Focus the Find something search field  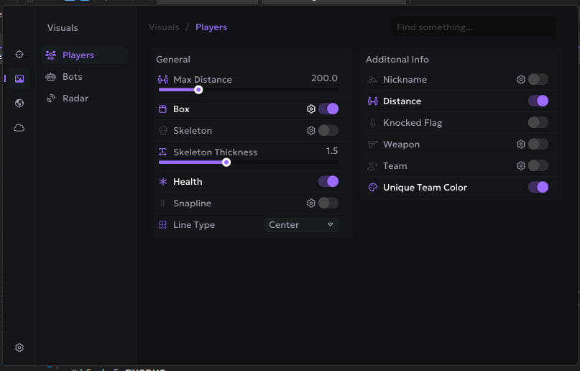[x=473, y=27]
